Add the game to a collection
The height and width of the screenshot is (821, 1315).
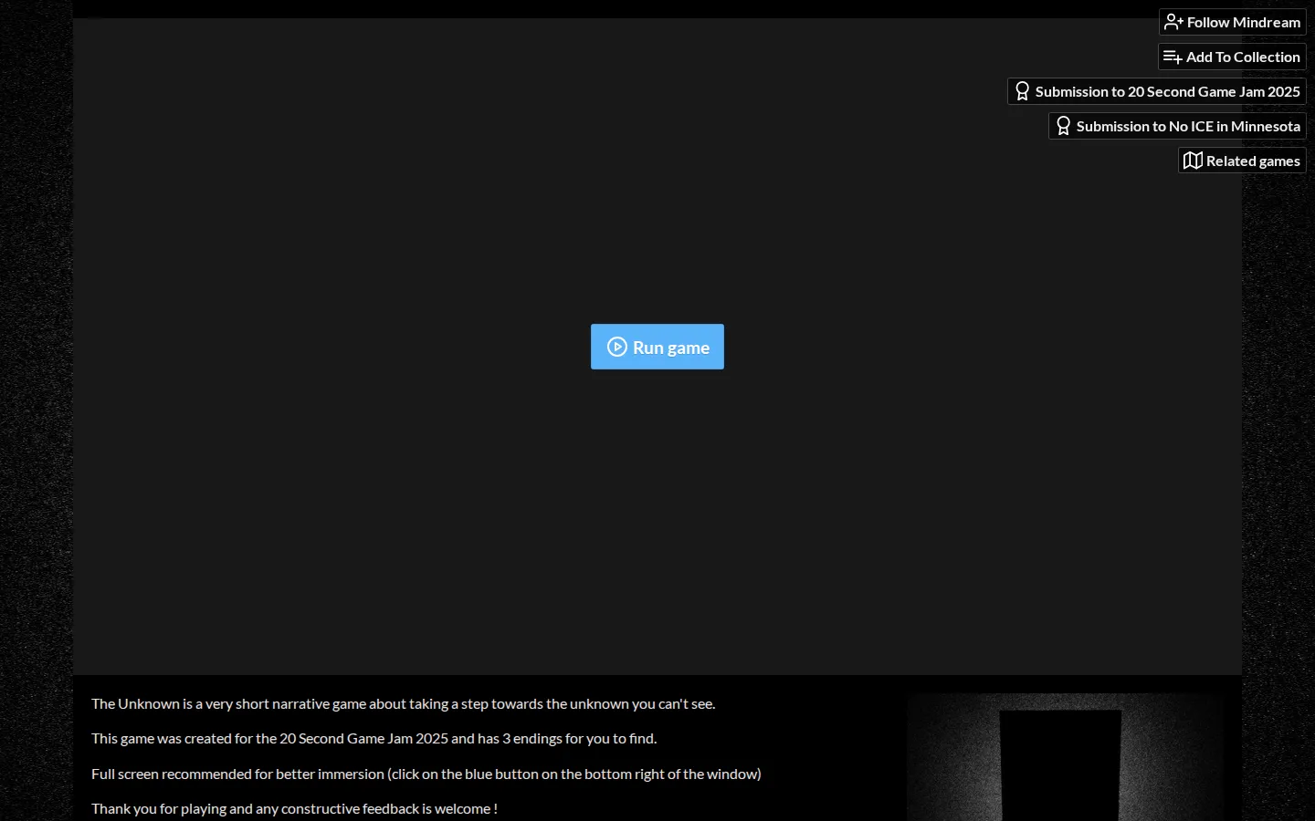point(1232,57)
